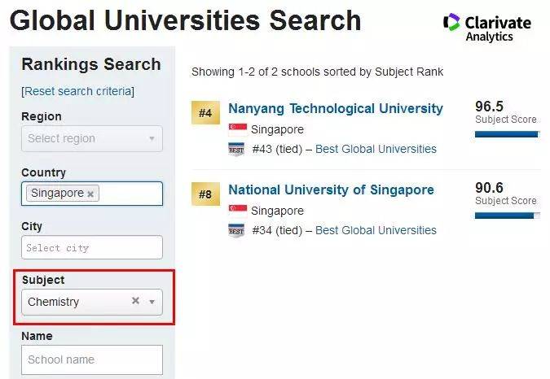This screenshot has width=550, height=379.
Task: Open the Region dropdown
Action: (x=91, y=138)
